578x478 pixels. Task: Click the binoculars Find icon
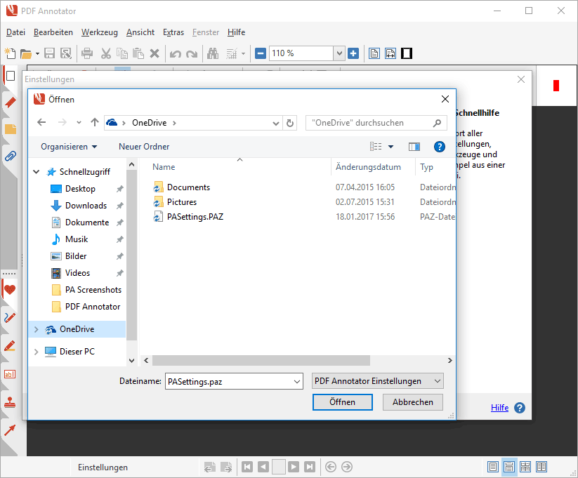211,53
